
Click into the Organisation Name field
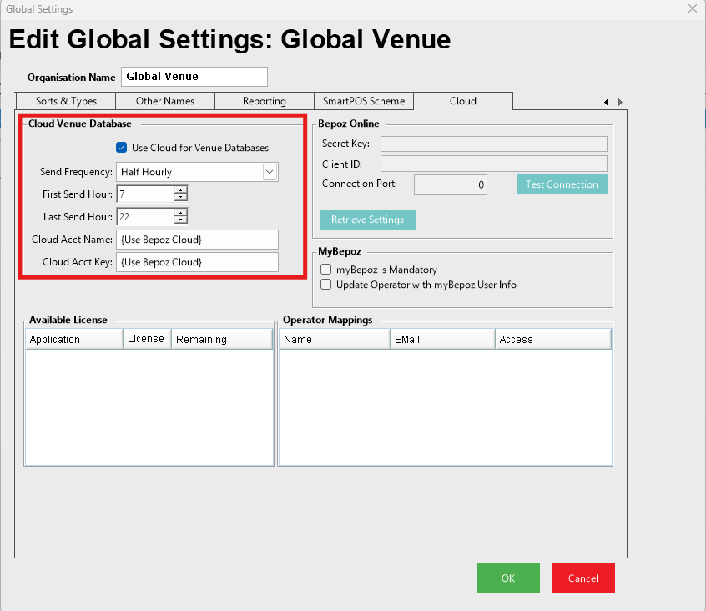click(194, 77)
